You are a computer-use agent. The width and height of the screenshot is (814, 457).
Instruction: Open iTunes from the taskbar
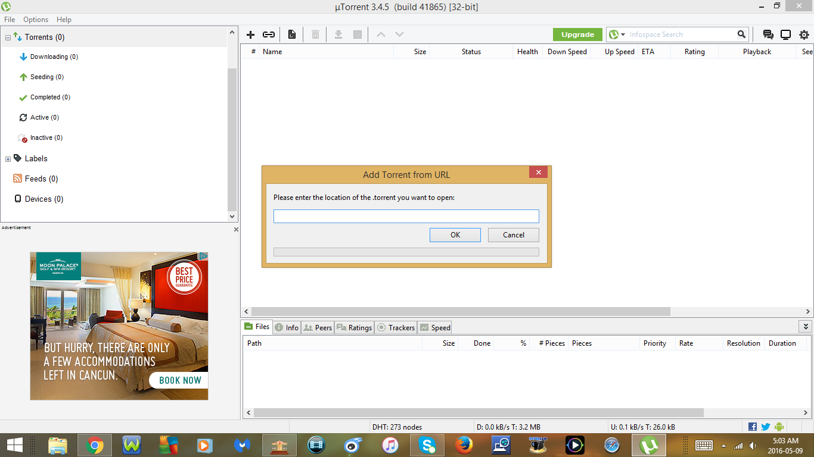(x=390, y=445)
